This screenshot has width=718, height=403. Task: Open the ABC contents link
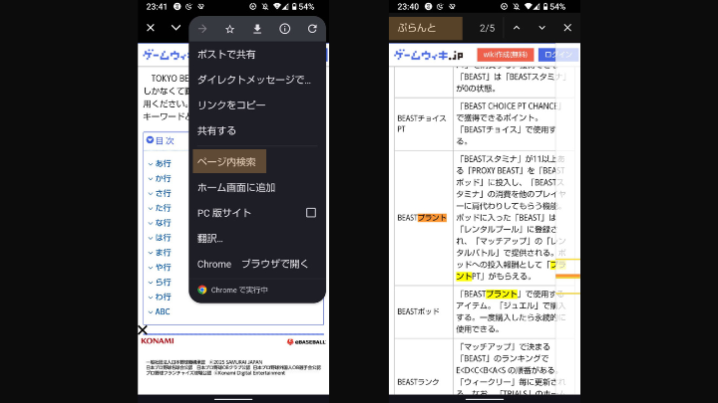pyautogui.click(x=163, y=311)
